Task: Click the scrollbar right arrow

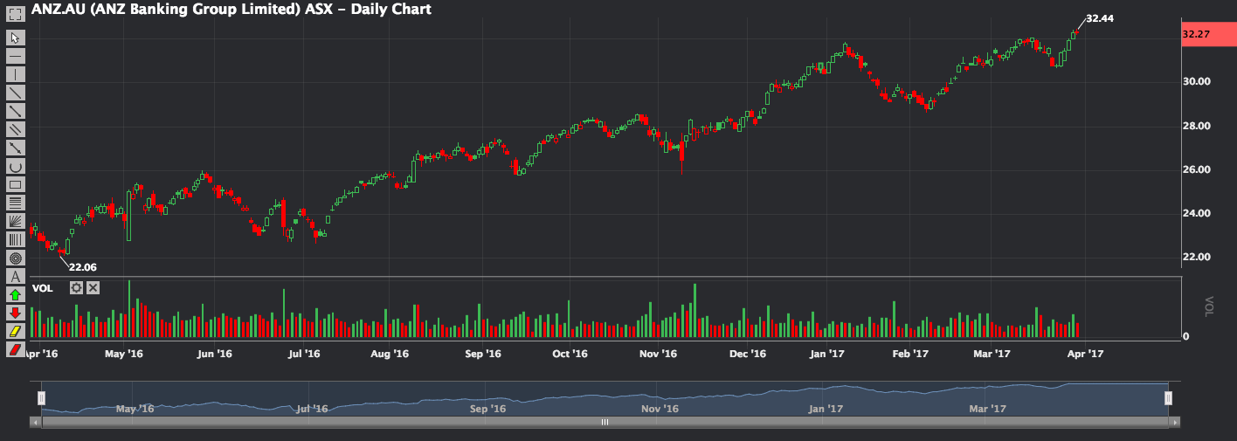Action: pos(1173,422)
